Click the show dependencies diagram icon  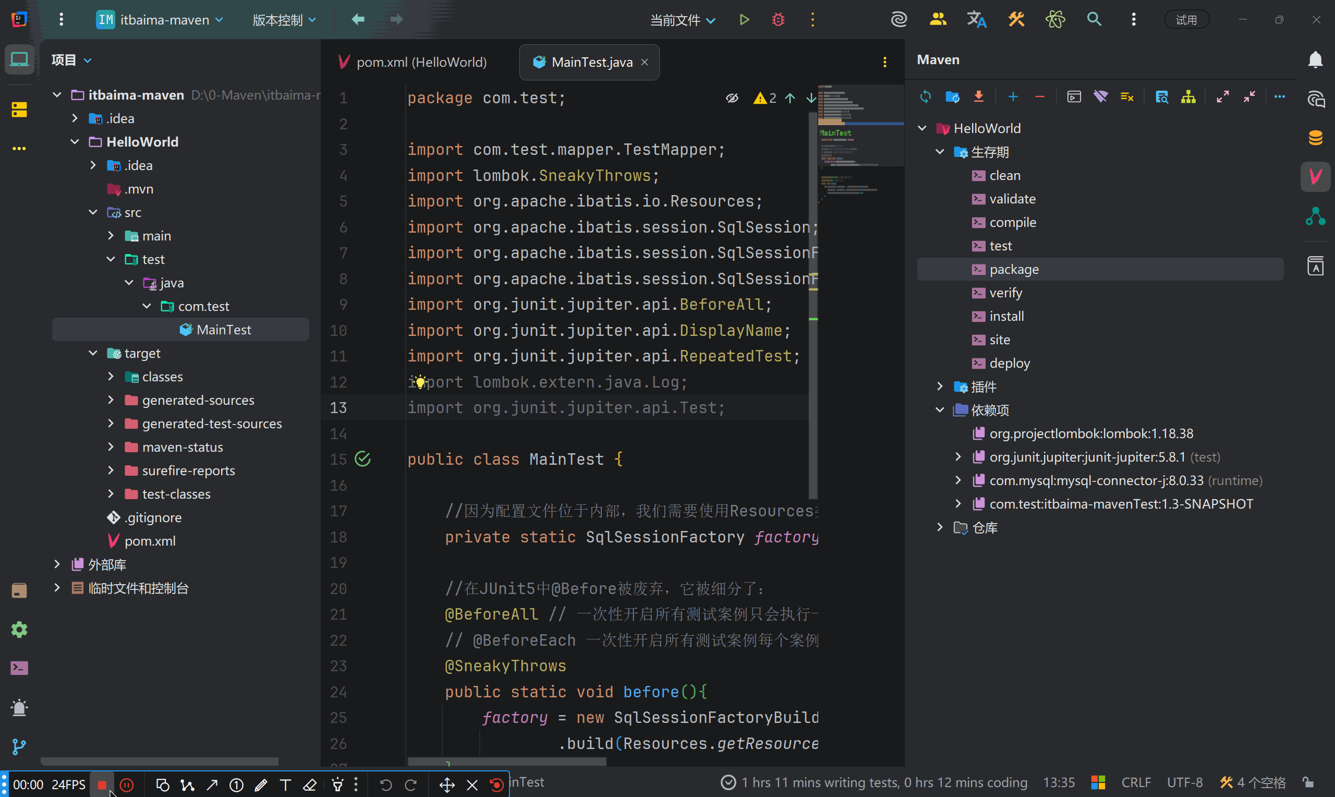click(x=1188, y=96)
